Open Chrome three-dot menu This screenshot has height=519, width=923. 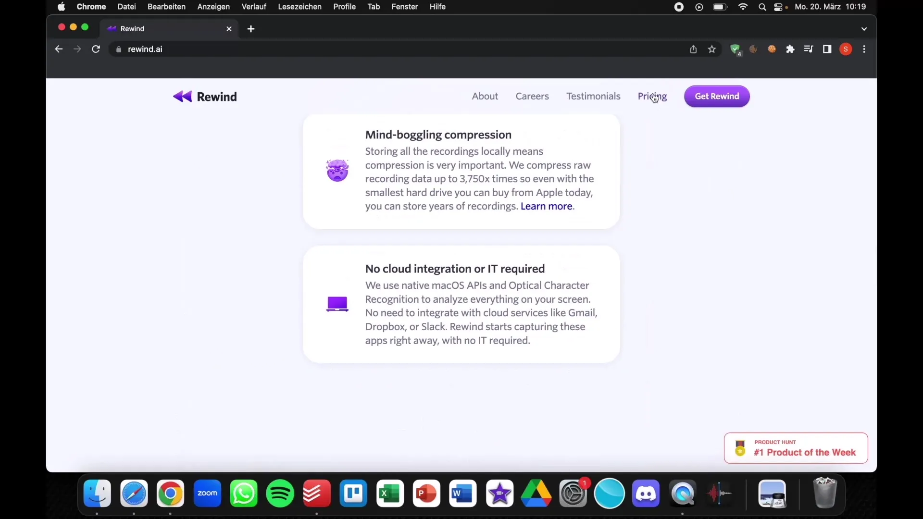coord(864,49)
